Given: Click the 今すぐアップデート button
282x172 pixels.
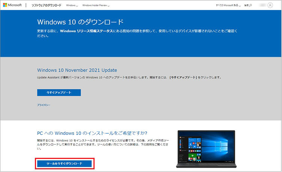Looking at the screenshot, I should (59, 93).
